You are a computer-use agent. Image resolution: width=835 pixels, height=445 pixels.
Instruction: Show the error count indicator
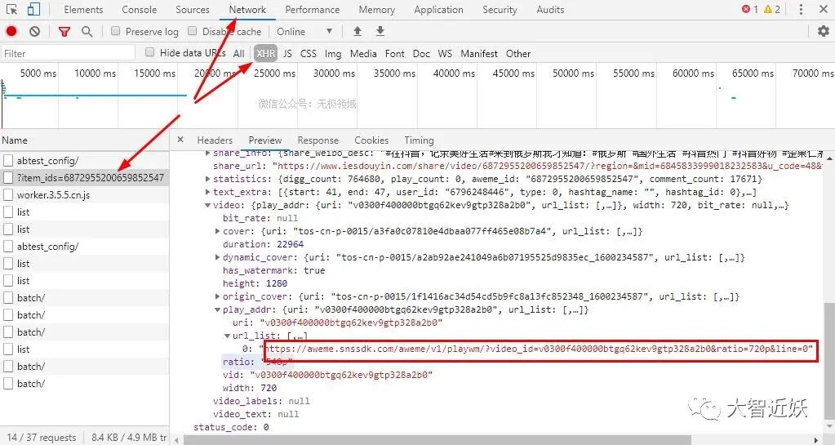coord(749,9)
